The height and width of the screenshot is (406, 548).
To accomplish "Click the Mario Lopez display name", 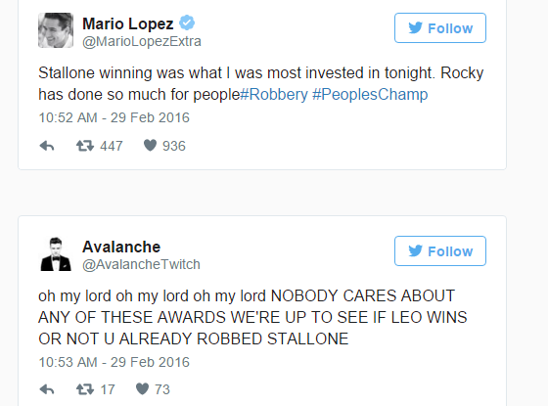I will click(128, 23).
